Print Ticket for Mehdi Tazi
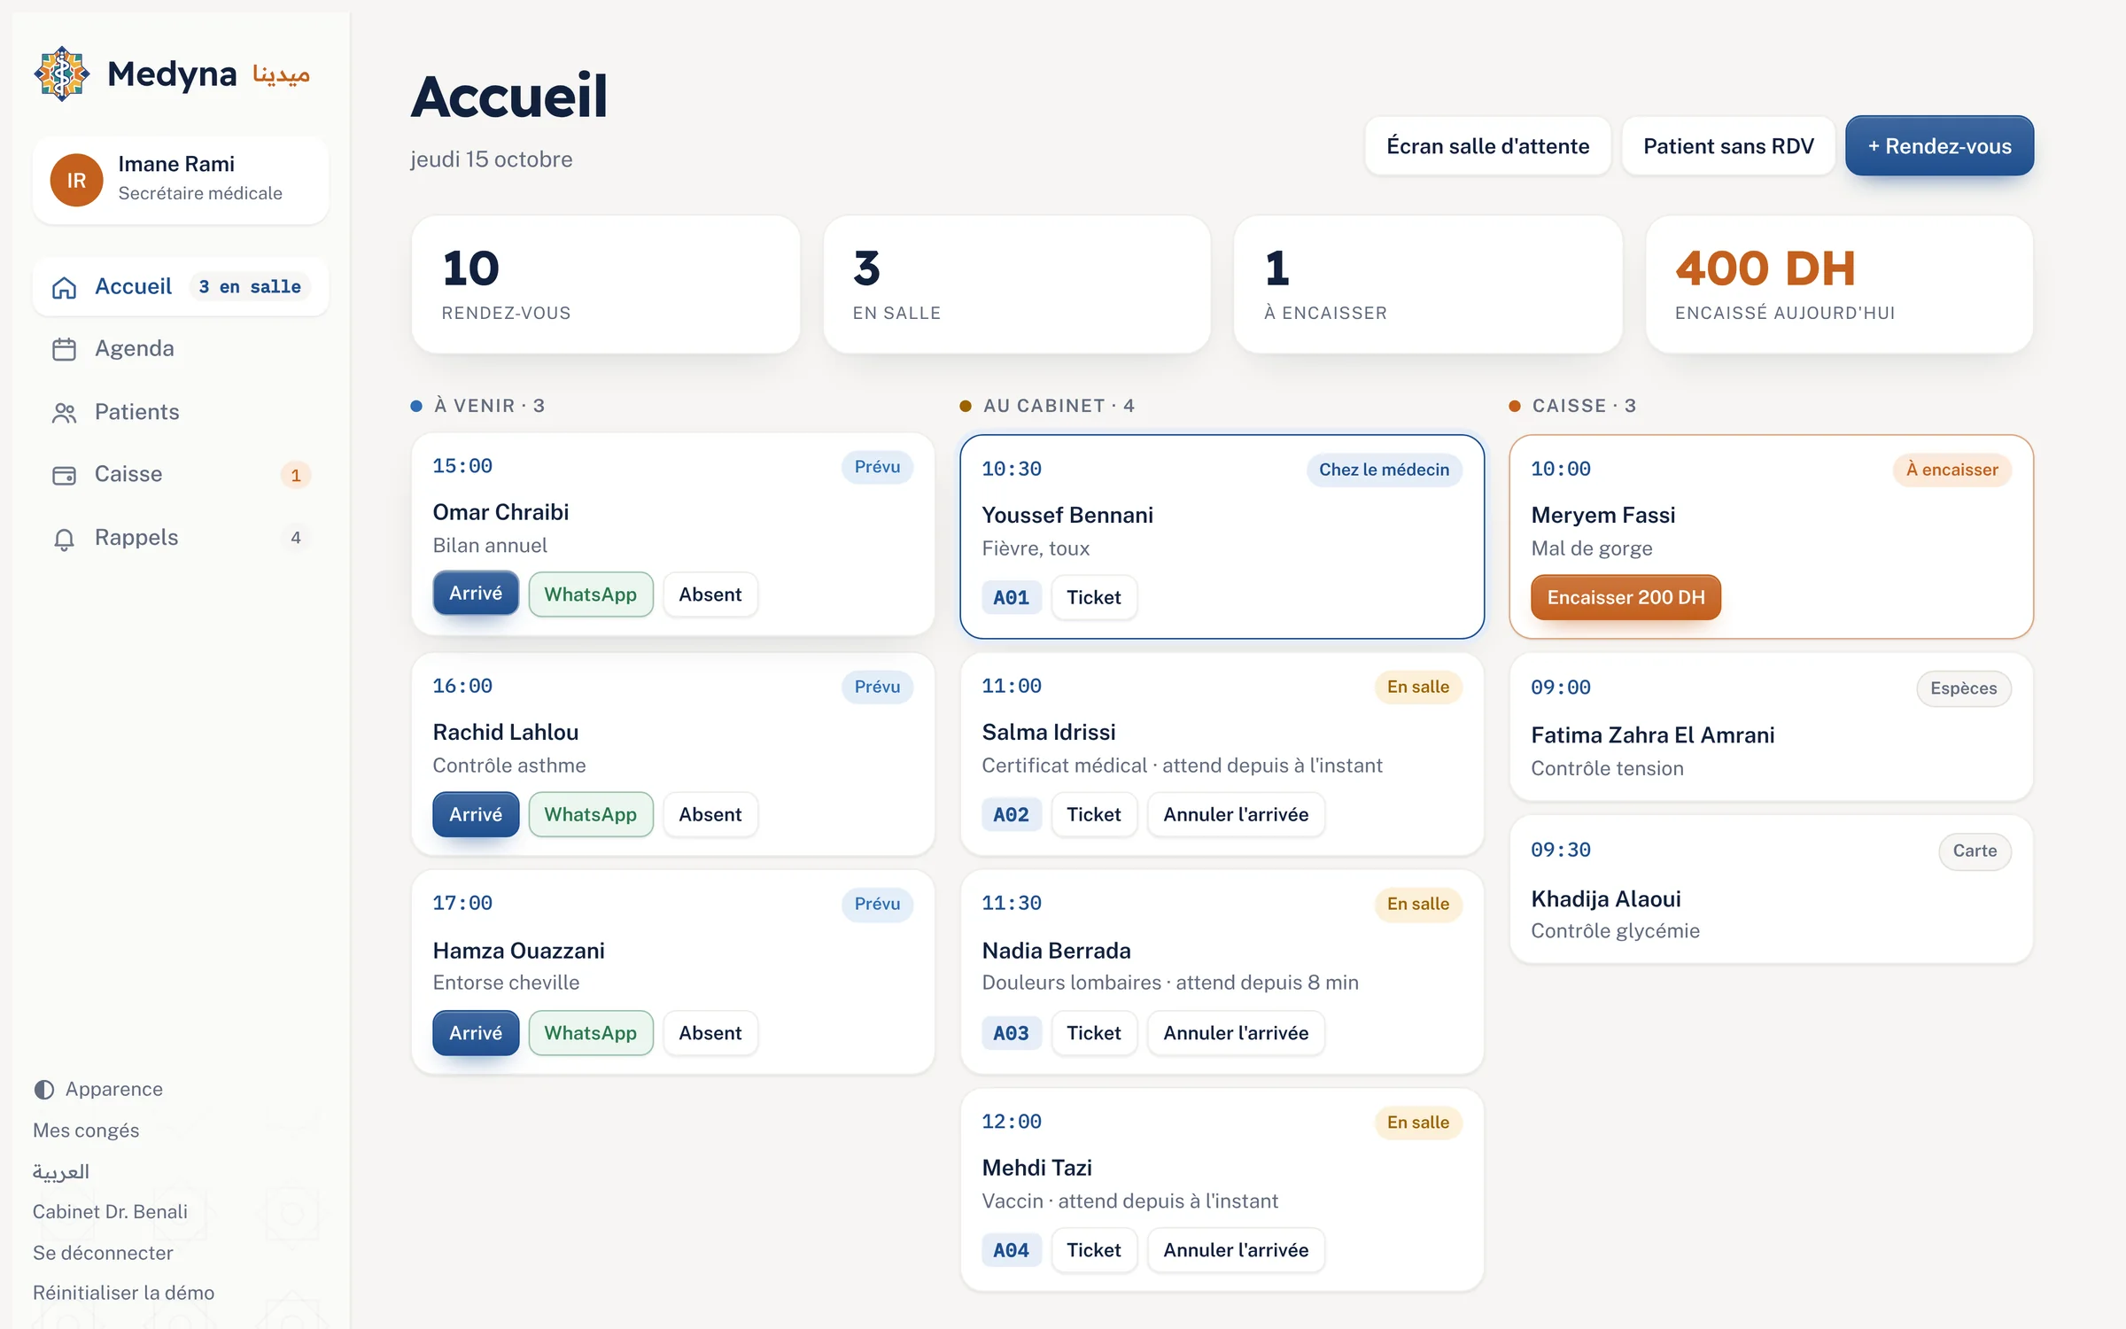The image size is (2126, 1329). 1094,1250
